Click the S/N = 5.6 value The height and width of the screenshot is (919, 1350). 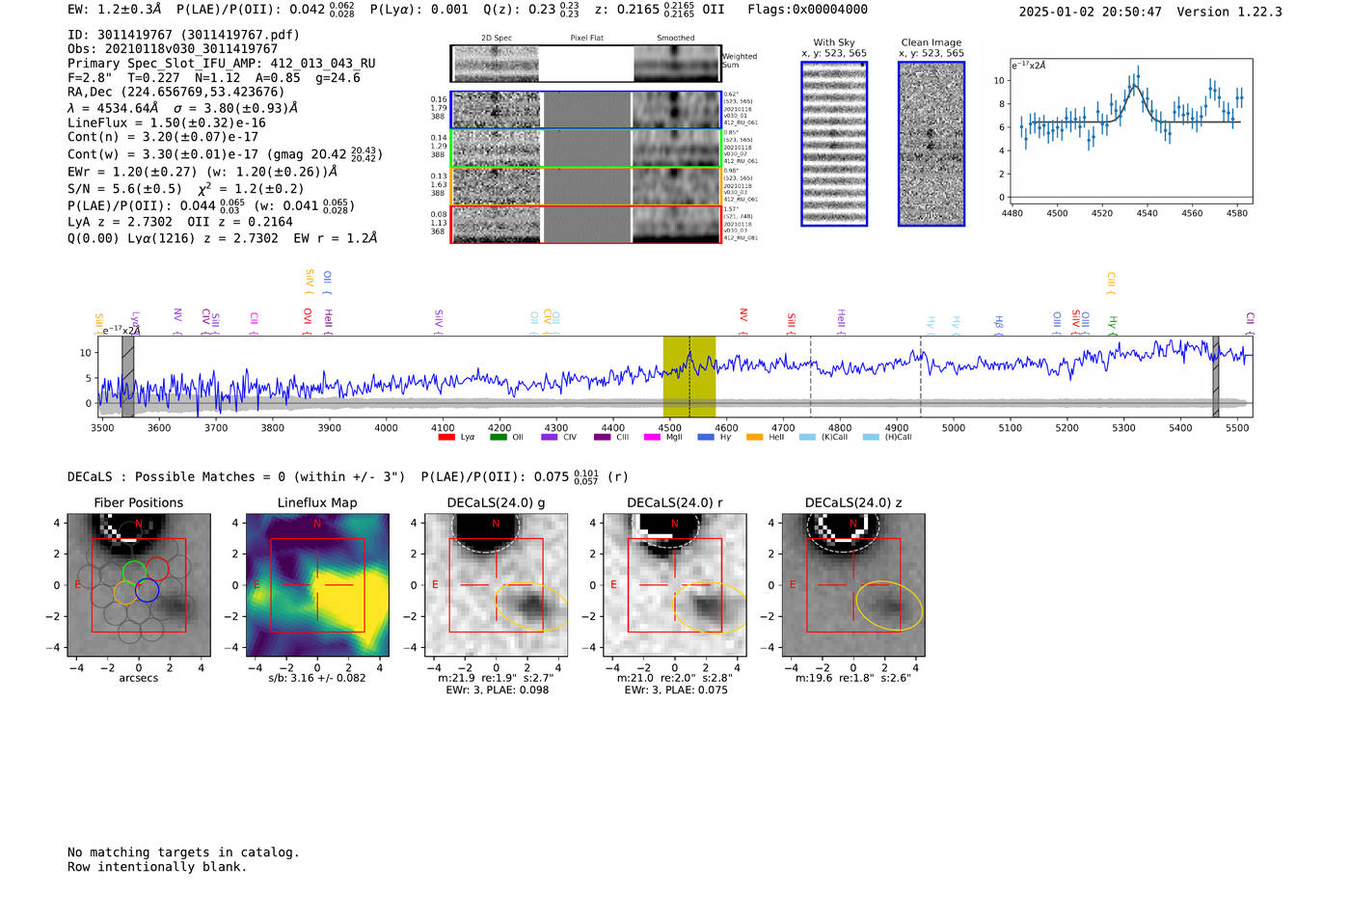124,189
